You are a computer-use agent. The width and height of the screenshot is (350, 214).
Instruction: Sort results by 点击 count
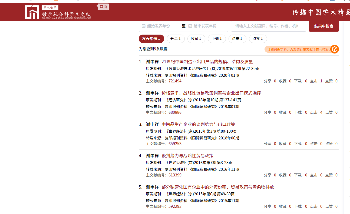coord(237,39)
